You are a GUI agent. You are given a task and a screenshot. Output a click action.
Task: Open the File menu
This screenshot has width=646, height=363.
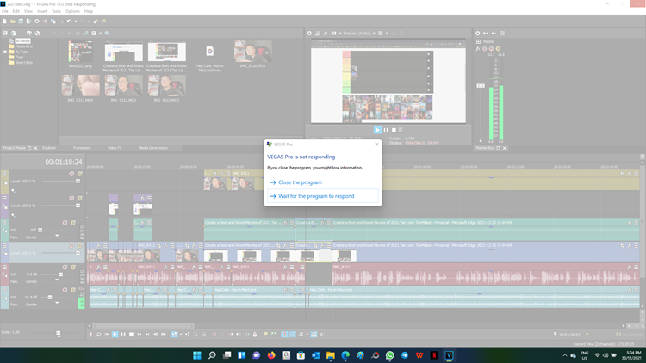tap(5, 11)
